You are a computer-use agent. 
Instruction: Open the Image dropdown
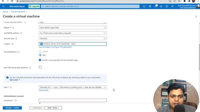73,44
